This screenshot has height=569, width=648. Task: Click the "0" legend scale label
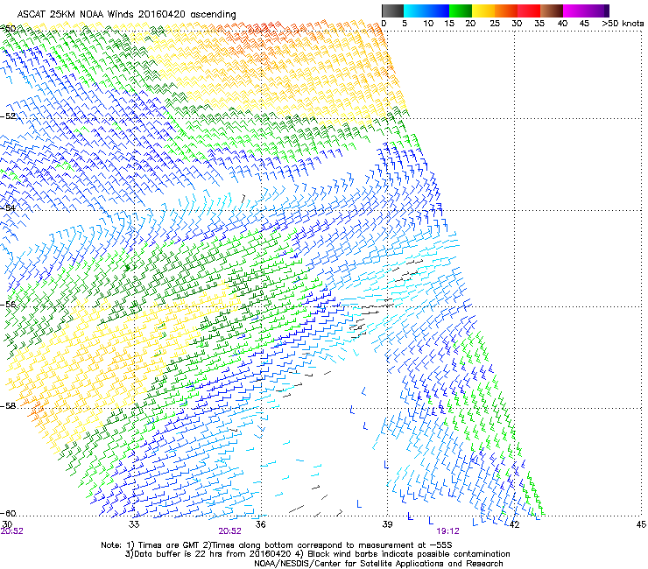point(384,24)
